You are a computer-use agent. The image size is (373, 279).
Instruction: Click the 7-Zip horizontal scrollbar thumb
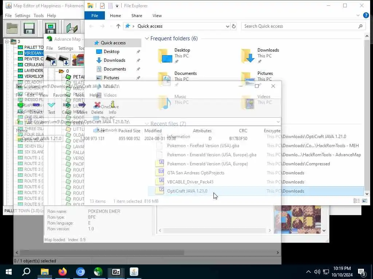coord(102,253)
